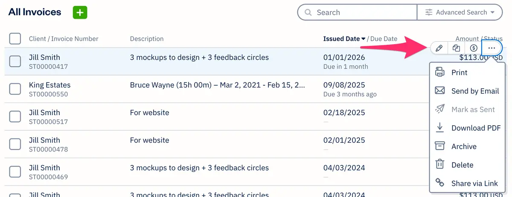Click issued date 02/18/2025
Image resolution: width=512 pixels, height=197 pixels.
(344, 113)
